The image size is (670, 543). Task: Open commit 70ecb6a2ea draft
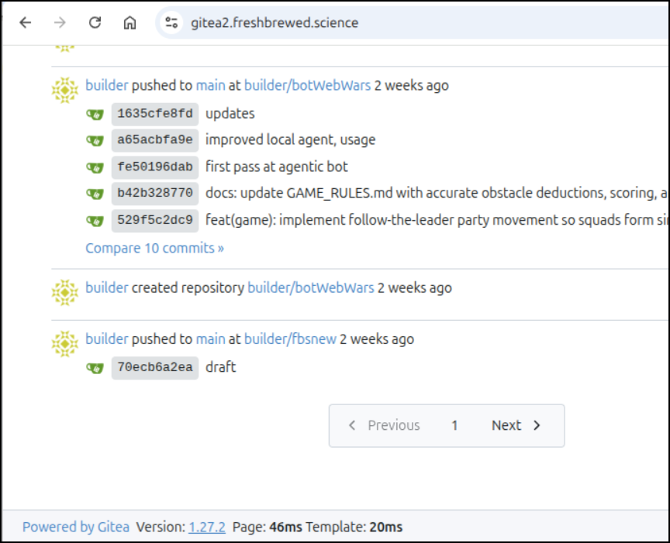[155, 367]
